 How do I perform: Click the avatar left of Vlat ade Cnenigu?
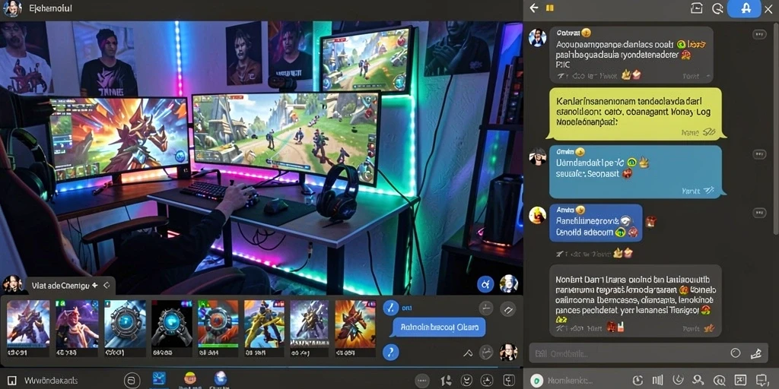tap(12, 284)
